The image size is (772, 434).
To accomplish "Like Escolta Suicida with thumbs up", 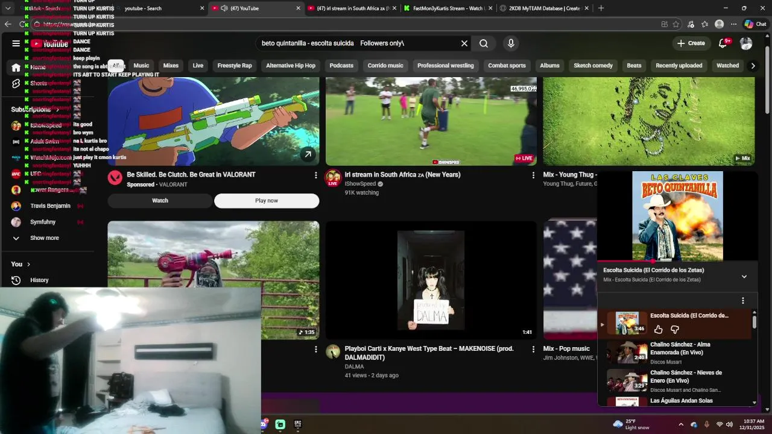I will pyautogui.click(x=659, y=330).
